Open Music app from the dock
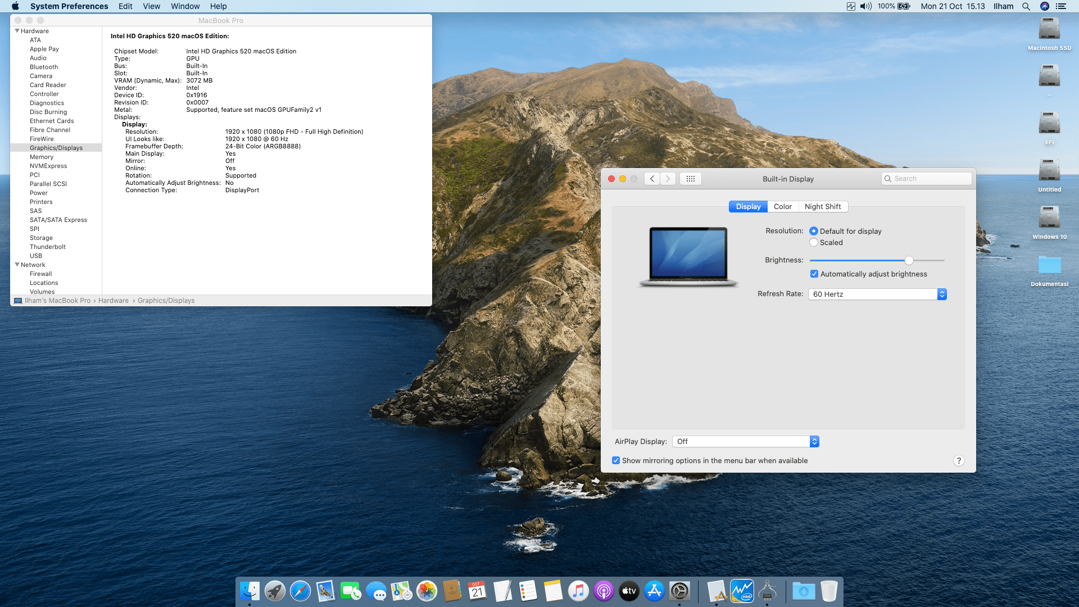This screenshot has width=1079, height=607. point(578,591)
